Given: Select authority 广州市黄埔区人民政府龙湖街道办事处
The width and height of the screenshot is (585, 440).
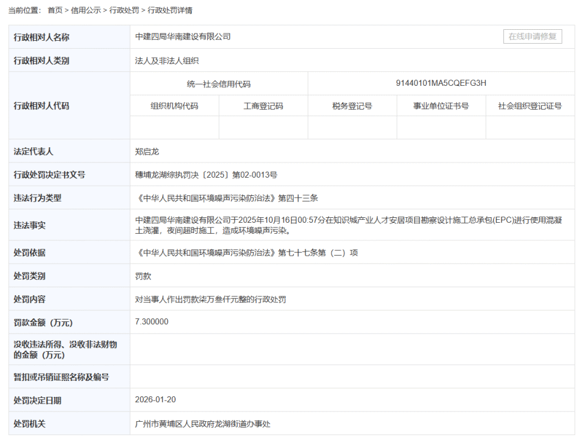Looking at the screenshot, I should click(x=202, y=424).
